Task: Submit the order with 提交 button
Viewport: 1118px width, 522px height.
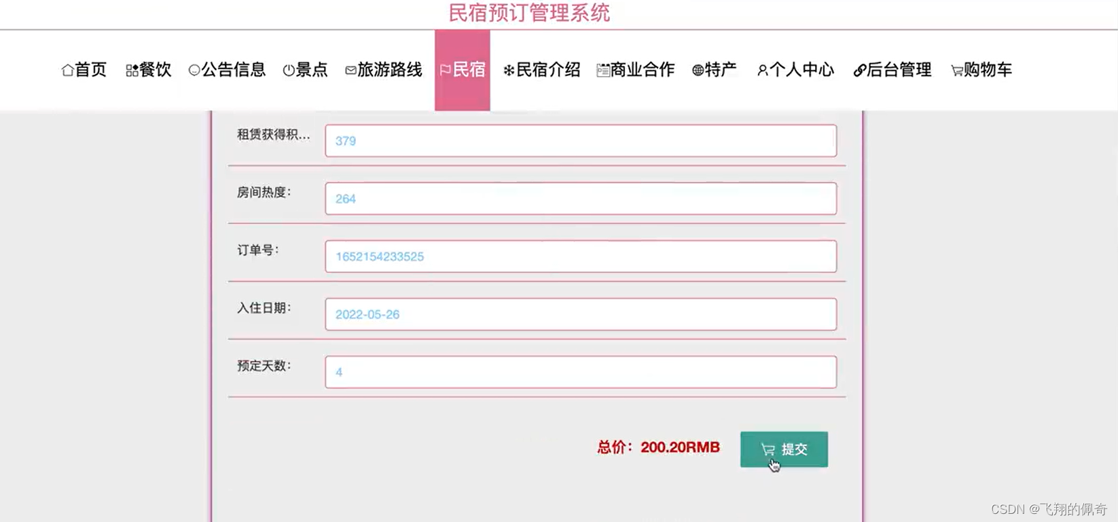Action: 784,449
